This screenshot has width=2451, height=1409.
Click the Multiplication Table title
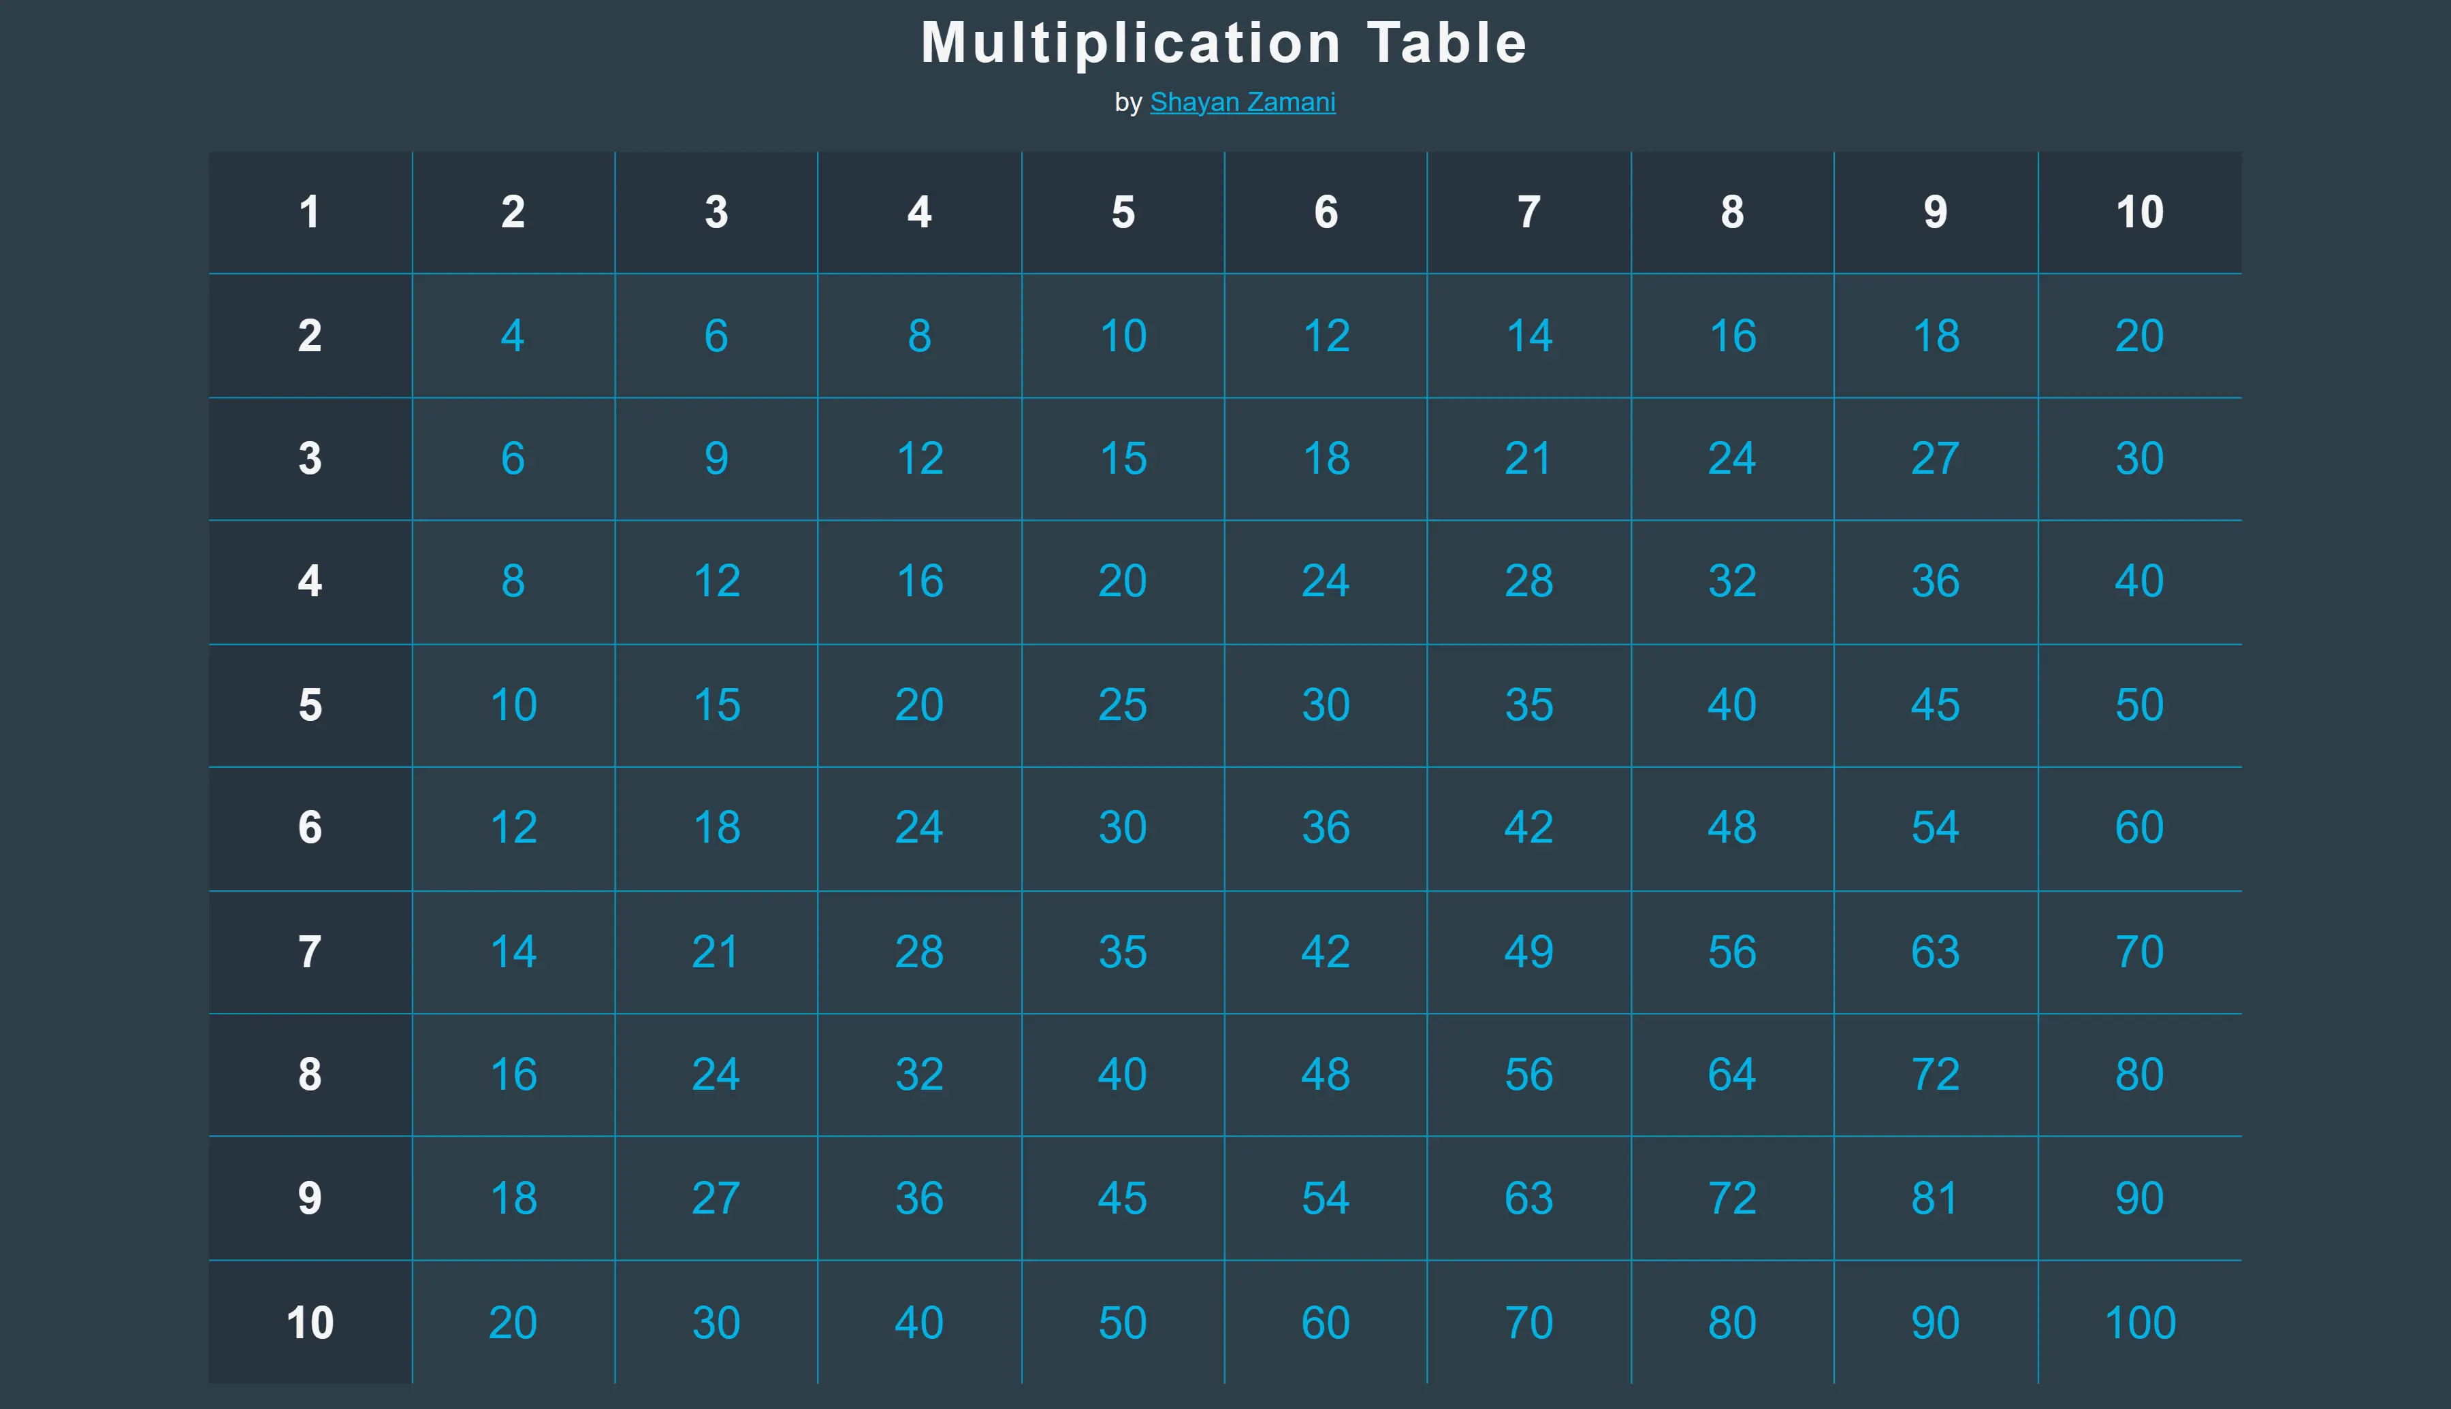coord(1224,42)
